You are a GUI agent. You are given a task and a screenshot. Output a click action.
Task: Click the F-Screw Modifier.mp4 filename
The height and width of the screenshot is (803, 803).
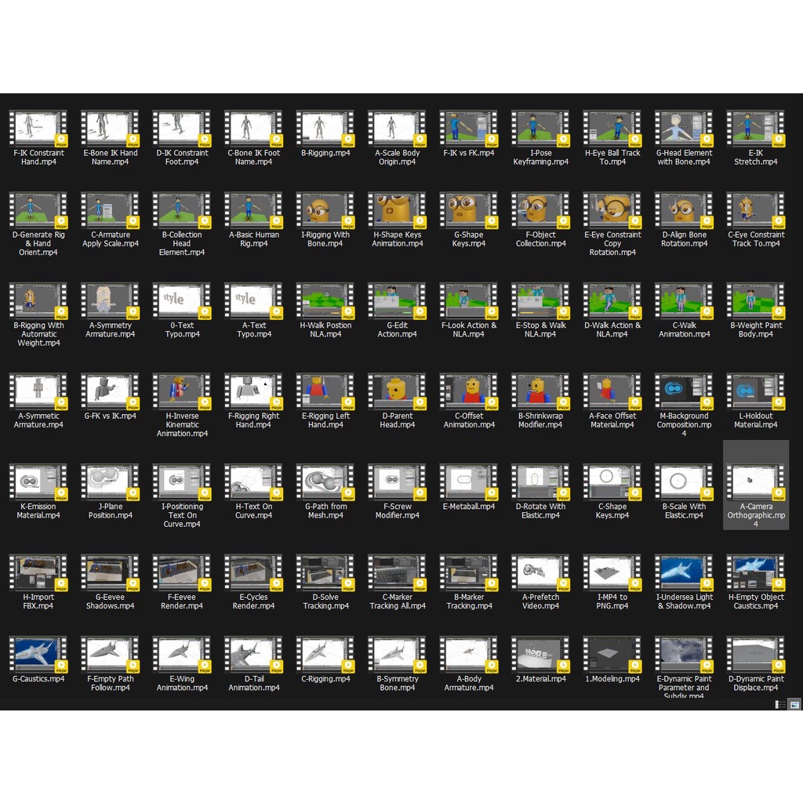[x=397, y=511]
